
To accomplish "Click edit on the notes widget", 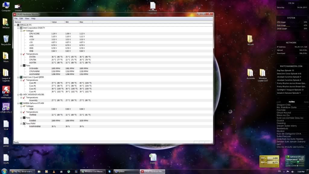I will [279, 102].
